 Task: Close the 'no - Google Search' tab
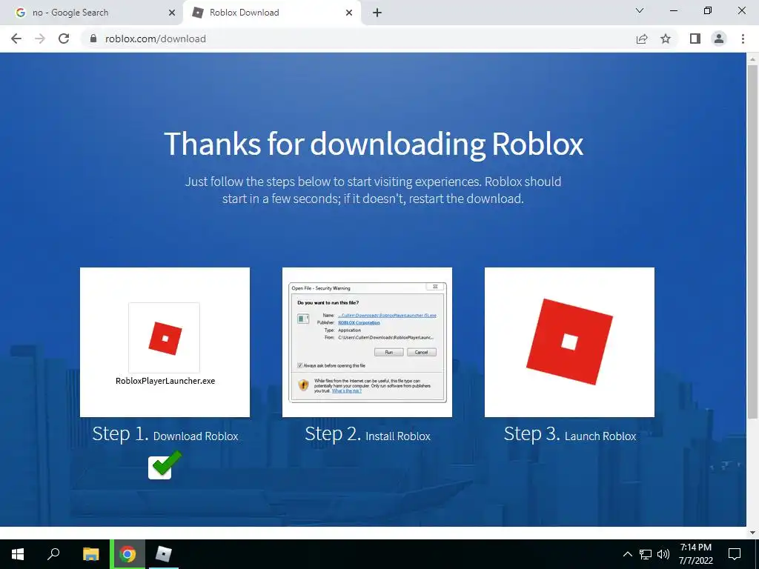tap(172, 13)
